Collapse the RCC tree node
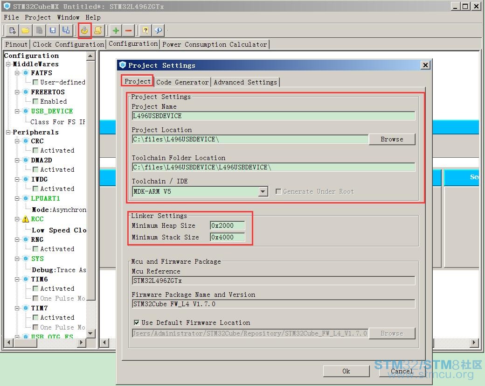 click(17, 219)
